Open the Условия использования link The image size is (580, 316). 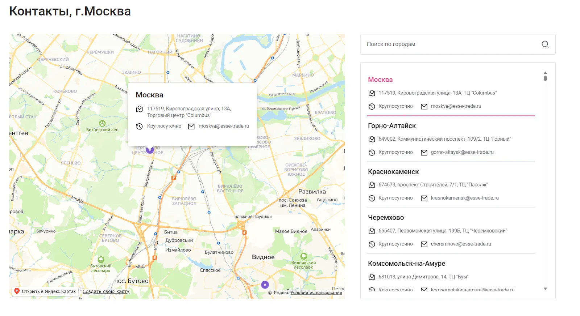pyautogui.click(x=316, y=292)
